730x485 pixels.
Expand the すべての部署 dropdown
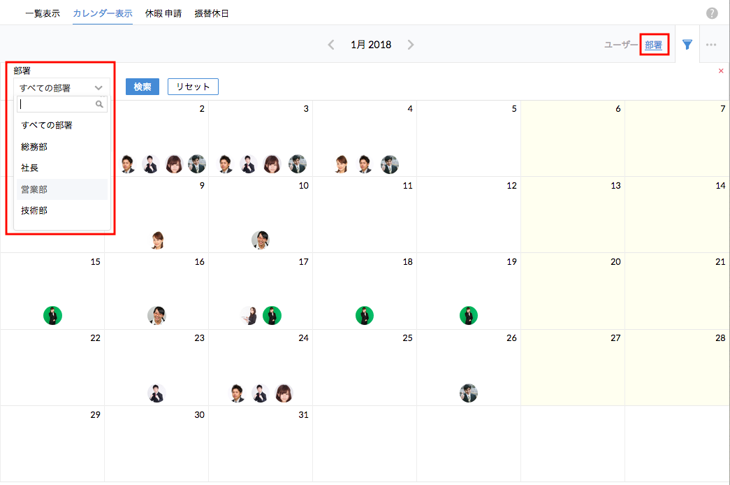(61, 88)
